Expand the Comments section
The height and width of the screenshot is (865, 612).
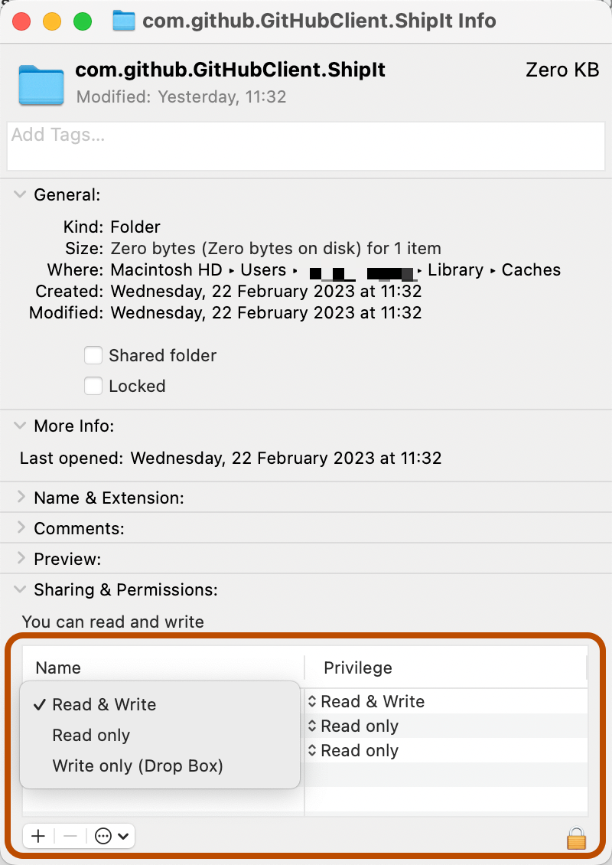pos(19,527)
